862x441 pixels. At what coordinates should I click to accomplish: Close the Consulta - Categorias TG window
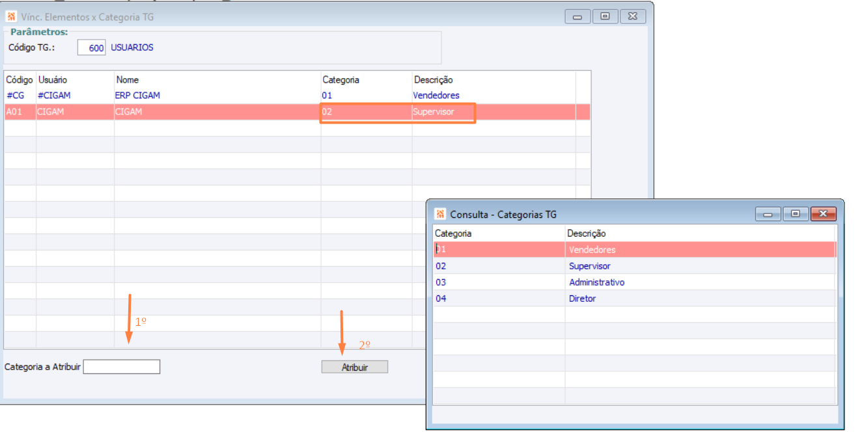coord(824,214)
